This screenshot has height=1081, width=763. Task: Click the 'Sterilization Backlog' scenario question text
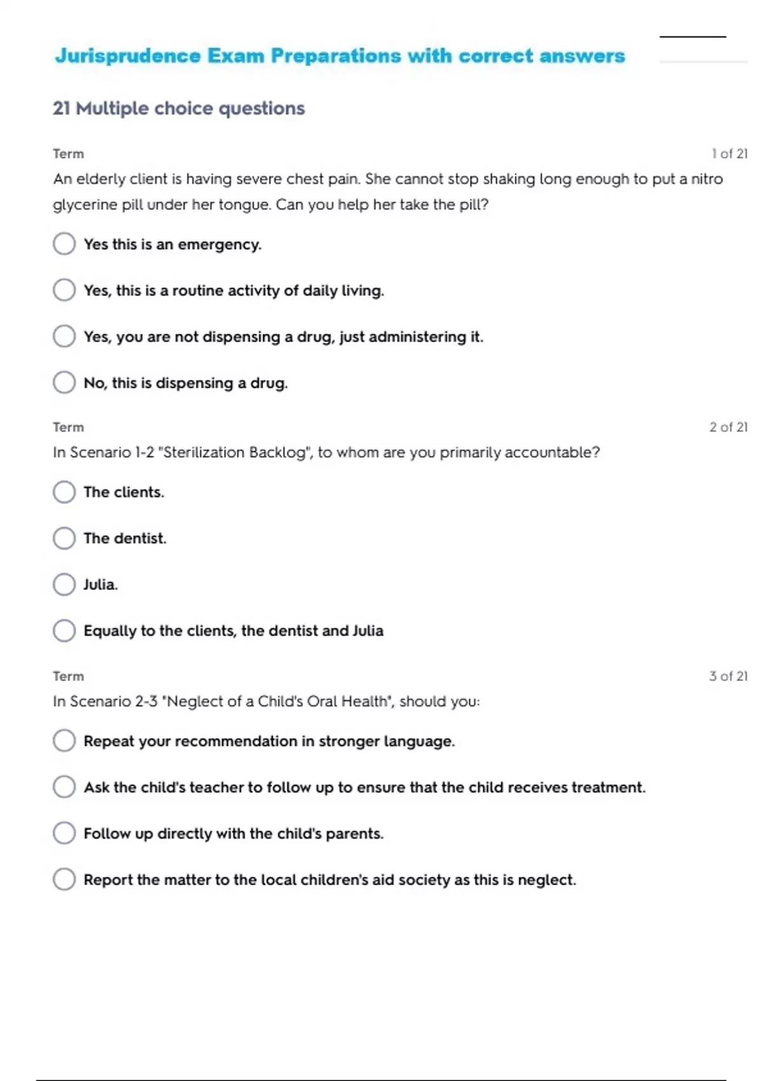click(x=326, y=452)
